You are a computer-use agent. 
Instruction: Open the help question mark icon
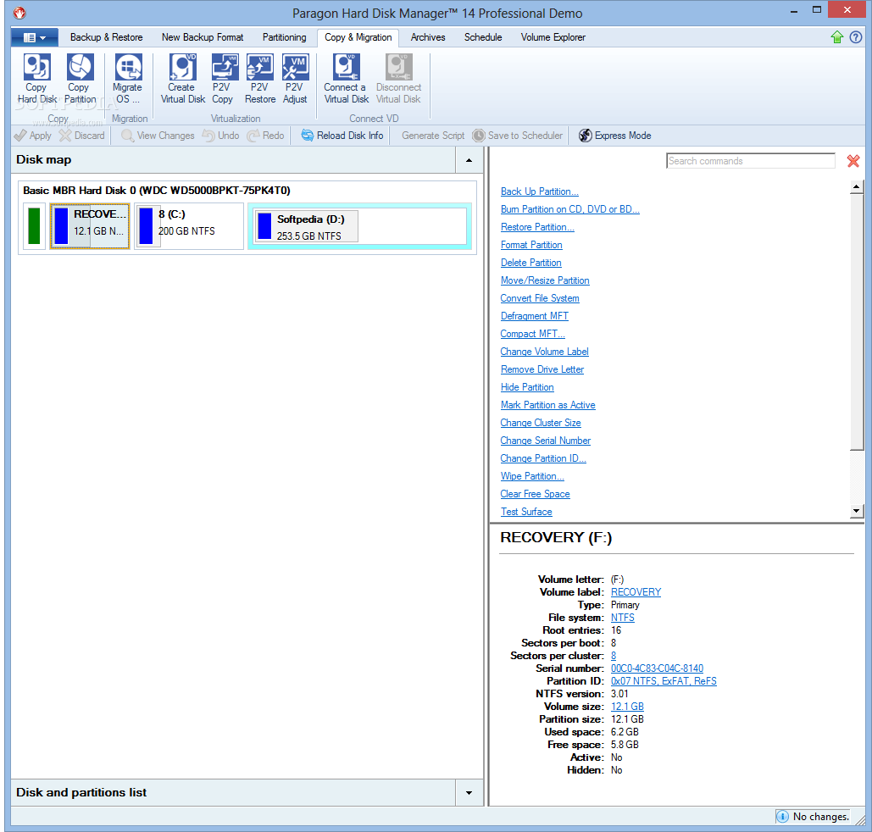pyautogui.click(x=856, y=37)
